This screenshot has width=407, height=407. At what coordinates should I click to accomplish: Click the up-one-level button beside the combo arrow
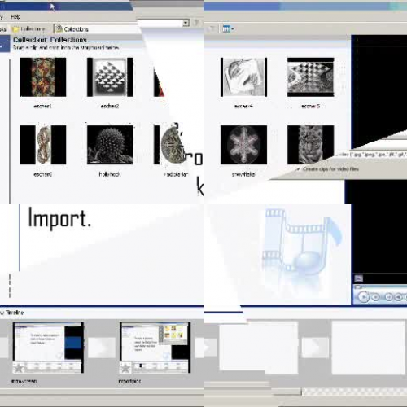[197, 23]
